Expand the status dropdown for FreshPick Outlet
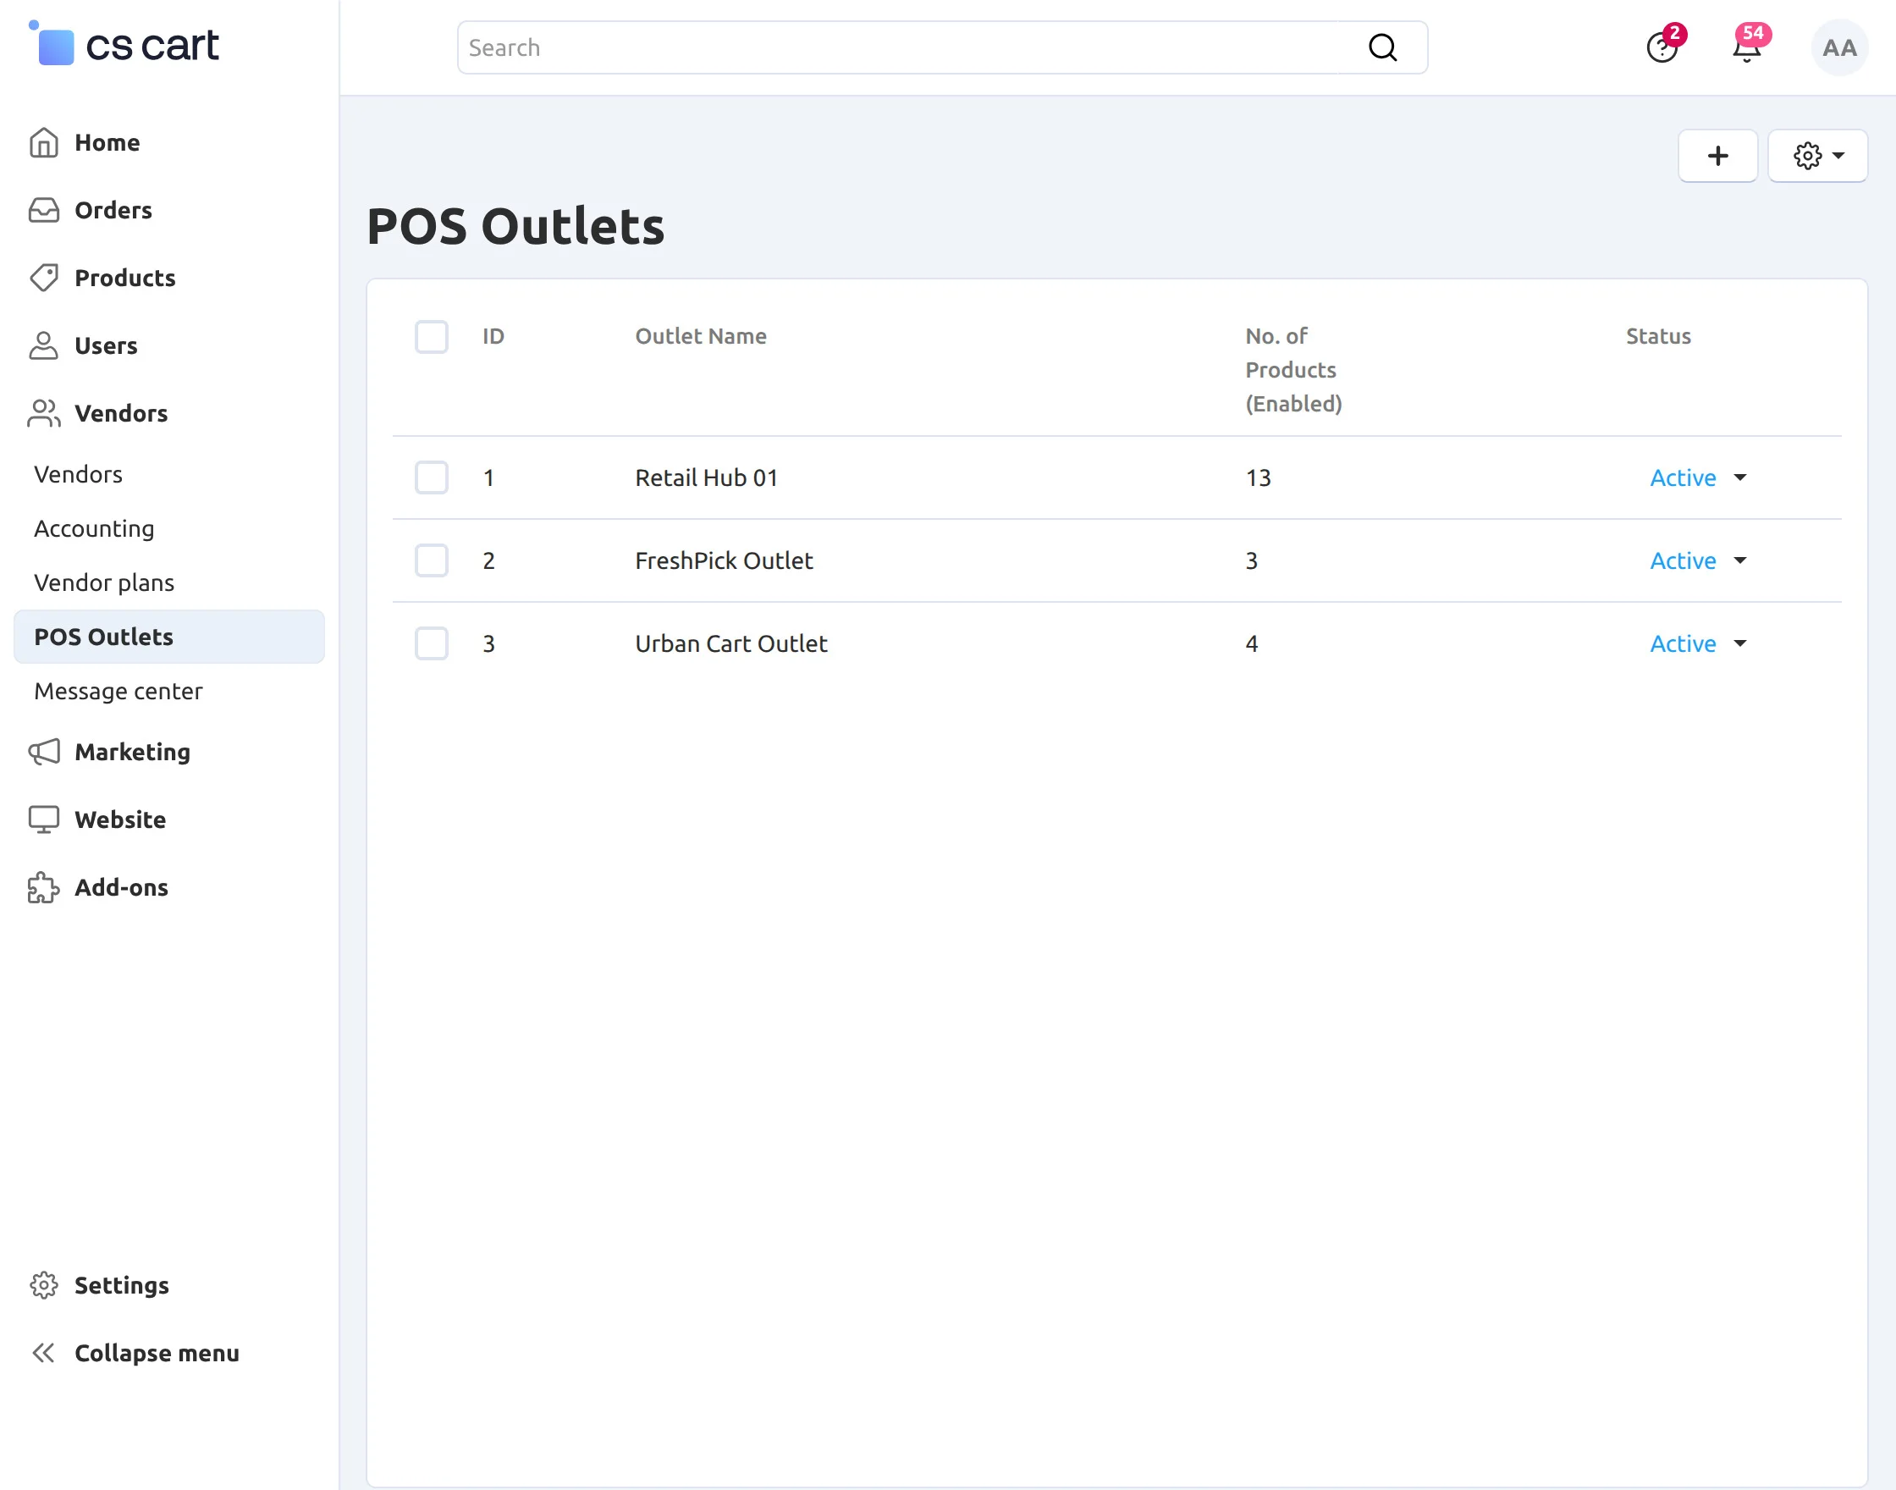Viewport: 1896px width, 1490px height. (1697, 560)
